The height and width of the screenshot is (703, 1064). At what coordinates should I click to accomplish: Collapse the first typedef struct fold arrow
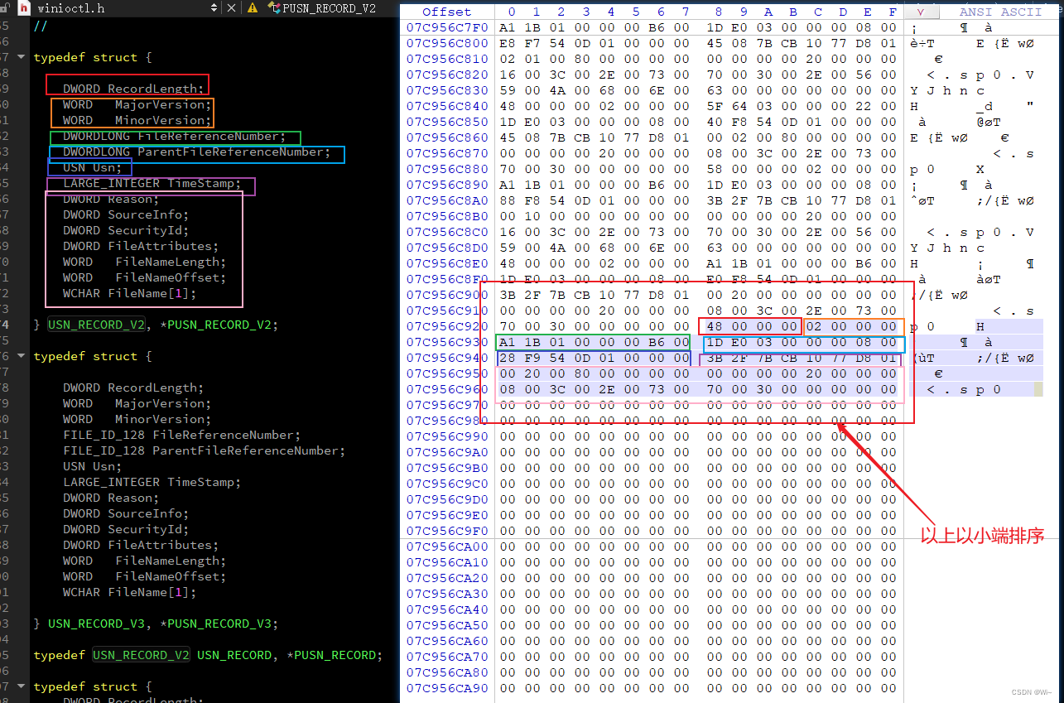click(21, 56)
